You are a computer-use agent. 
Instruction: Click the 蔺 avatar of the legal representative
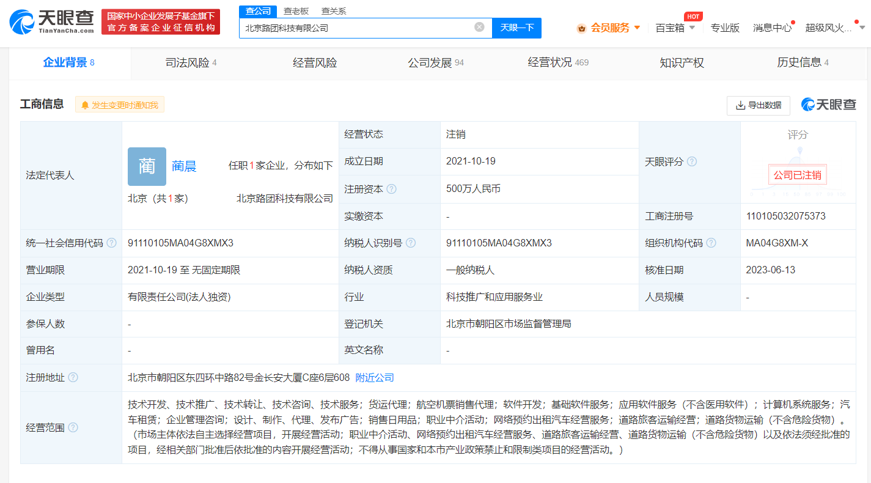pos(147,166)
